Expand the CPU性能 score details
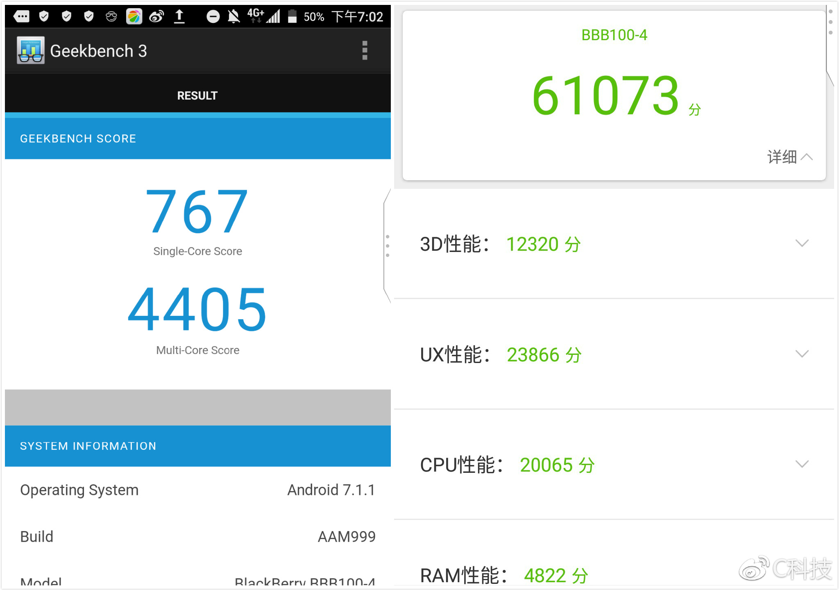 click(802, 464)
